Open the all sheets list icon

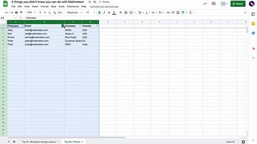coord(14,142)
